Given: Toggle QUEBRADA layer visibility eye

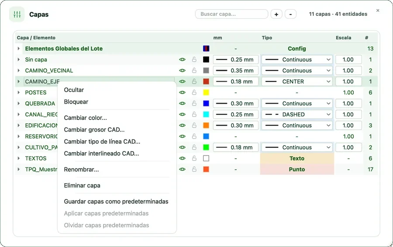Looking at the screenshot, I should [x=182, y=104].
